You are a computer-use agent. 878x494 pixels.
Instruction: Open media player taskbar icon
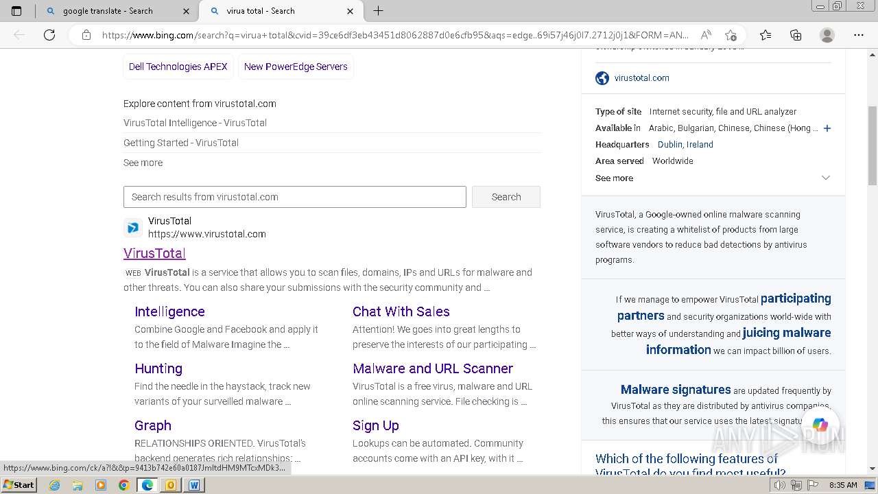point(101,485)
